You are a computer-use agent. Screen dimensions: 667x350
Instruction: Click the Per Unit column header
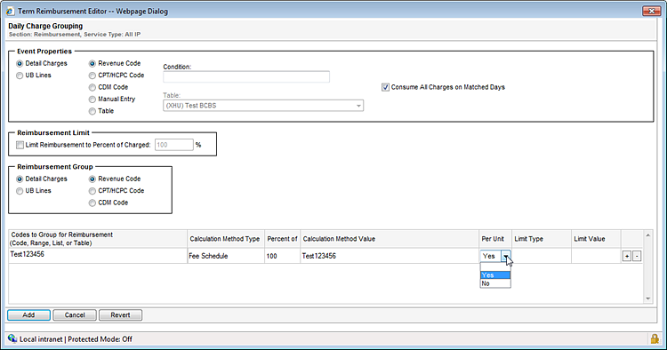pos(495,239)
